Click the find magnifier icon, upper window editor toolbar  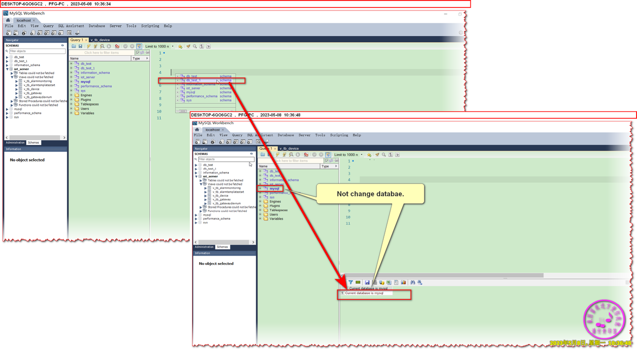195,46
